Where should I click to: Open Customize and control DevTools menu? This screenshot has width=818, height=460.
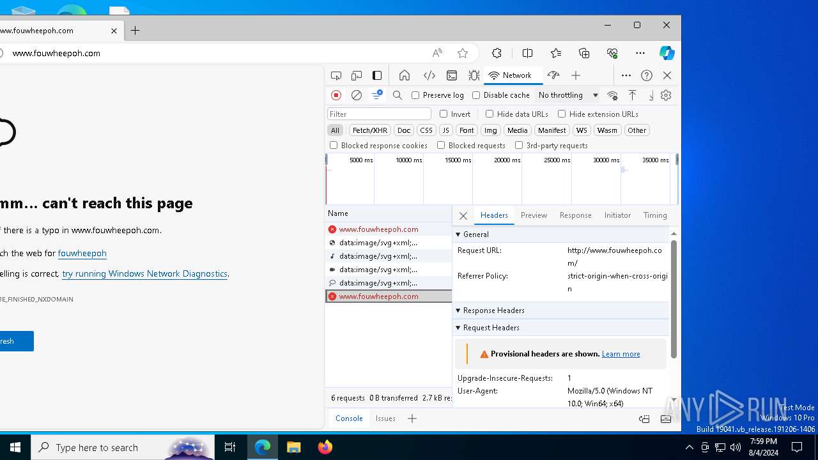[626, 75]
